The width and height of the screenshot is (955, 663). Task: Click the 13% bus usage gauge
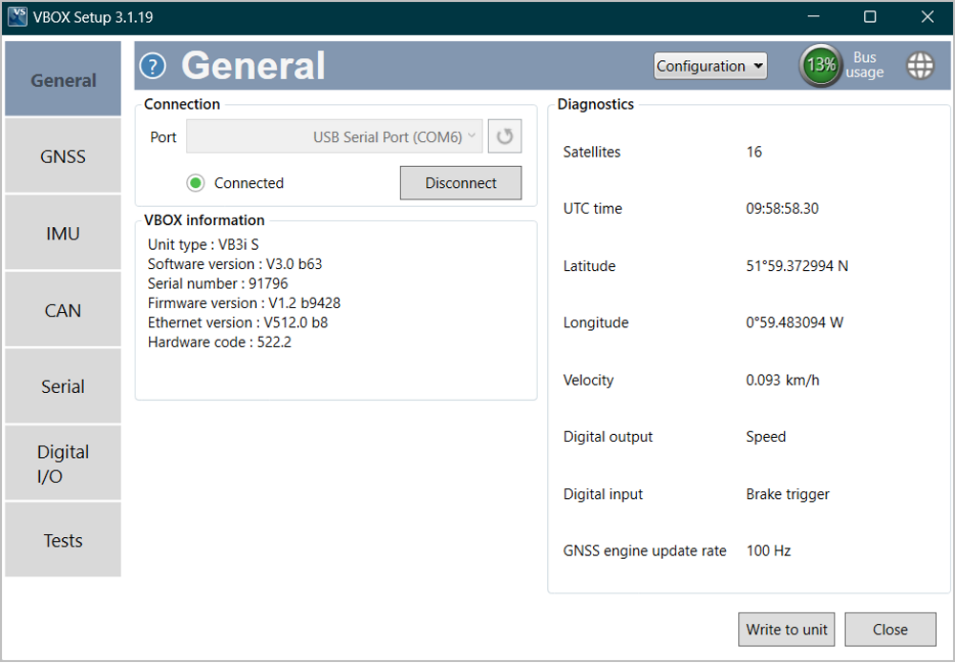pyautogui.click(x=821, y=65)
